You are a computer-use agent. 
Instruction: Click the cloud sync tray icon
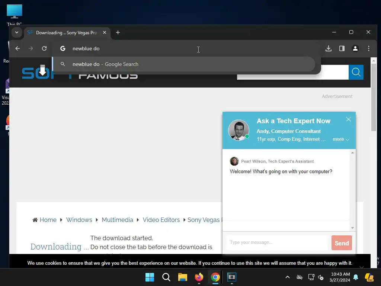pyautogui.click(x=300, y=277)
